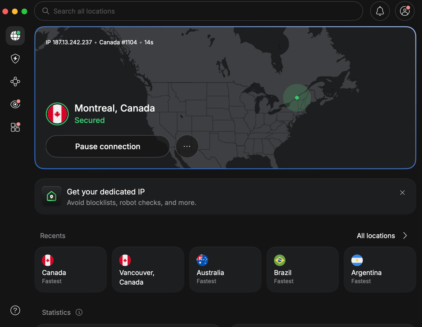
Task: Click the macOS yellow minimize button
Action: [x=15, y=11]
